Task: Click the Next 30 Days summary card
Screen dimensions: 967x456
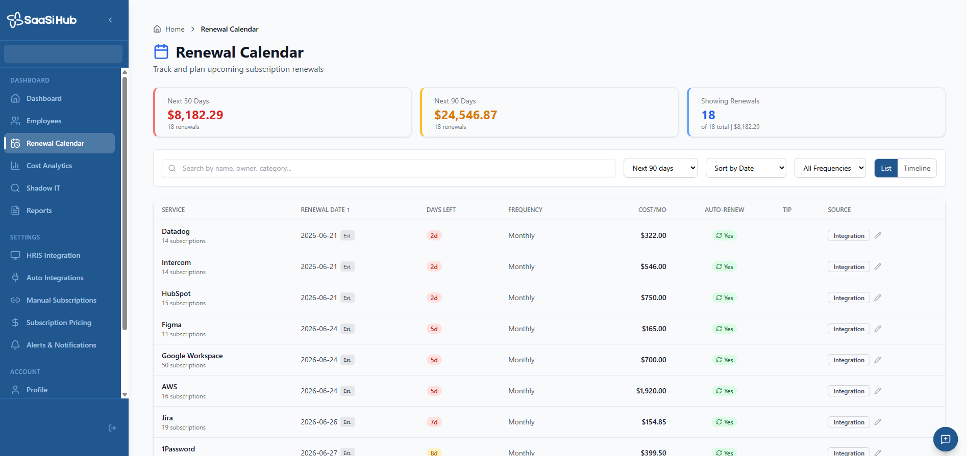Action: pos(282,112)
